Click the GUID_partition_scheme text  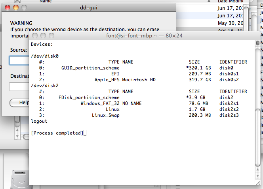pyautogui.click(x=90, y=68)
